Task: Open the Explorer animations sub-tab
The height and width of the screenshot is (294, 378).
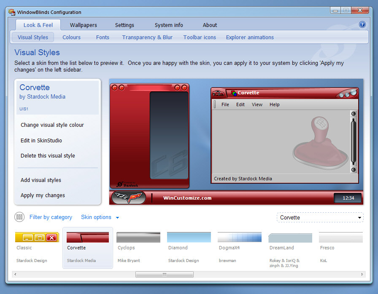Action: coord(250,37)
